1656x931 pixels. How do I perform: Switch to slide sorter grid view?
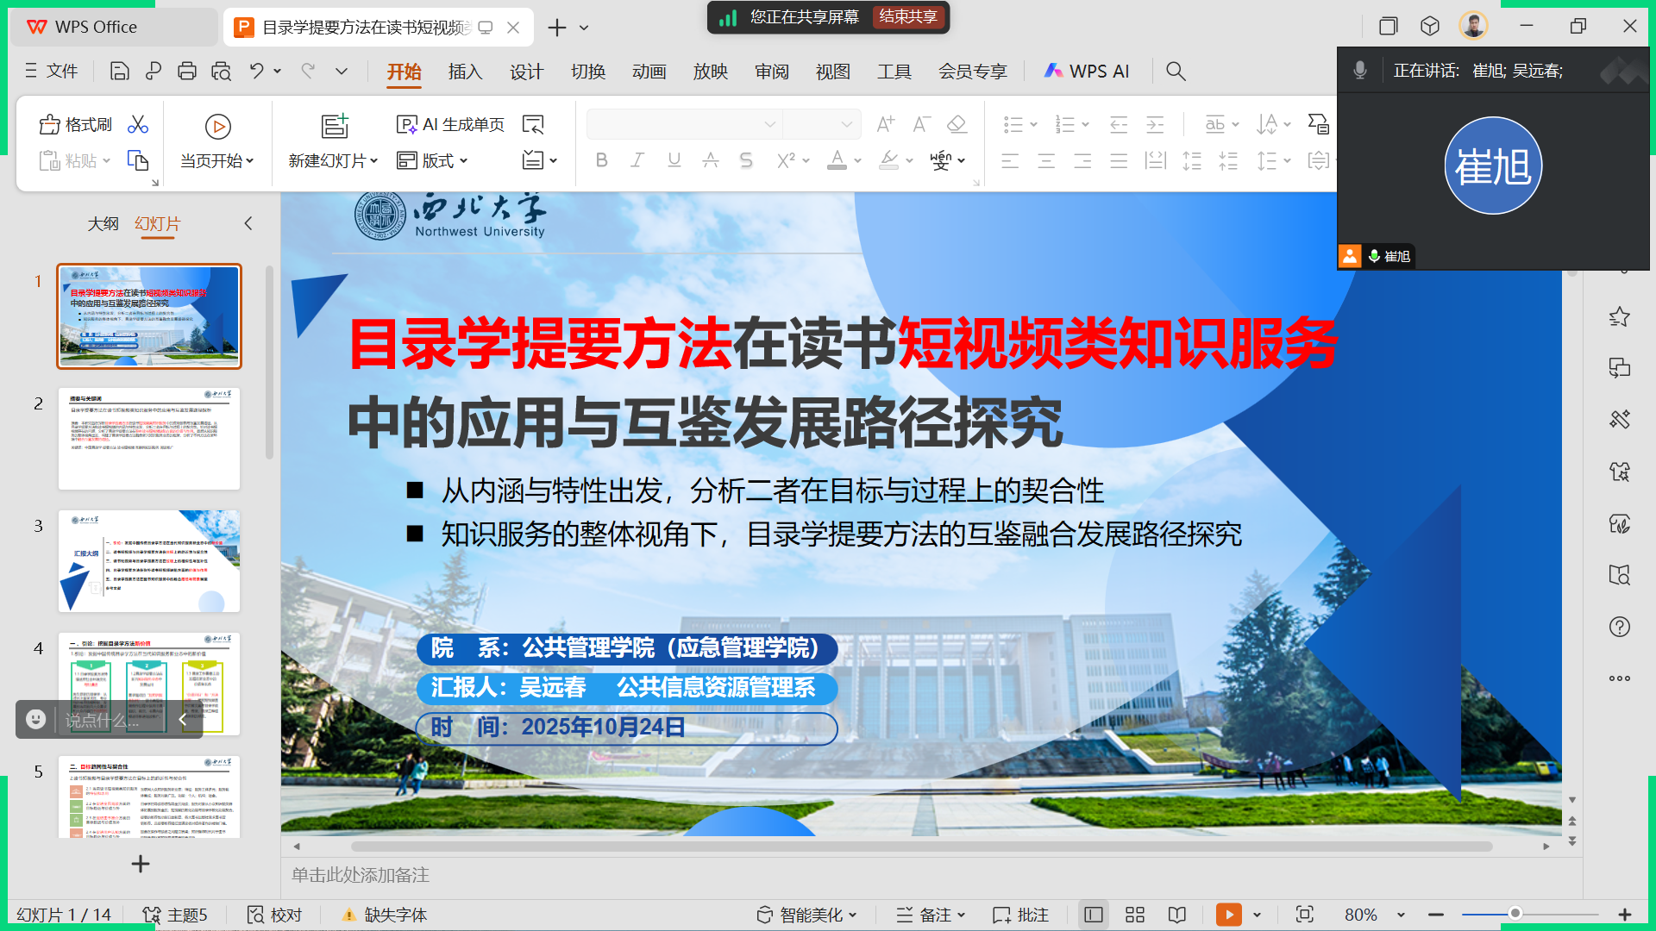pyautogui.click(x=1135, y=915)
